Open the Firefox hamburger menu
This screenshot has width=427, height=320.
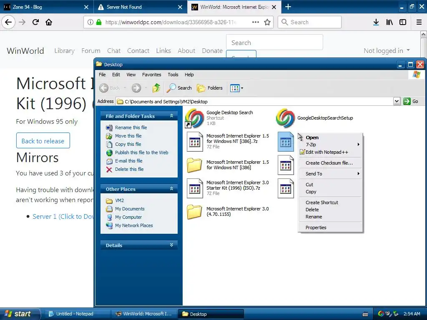click(419, 22)
